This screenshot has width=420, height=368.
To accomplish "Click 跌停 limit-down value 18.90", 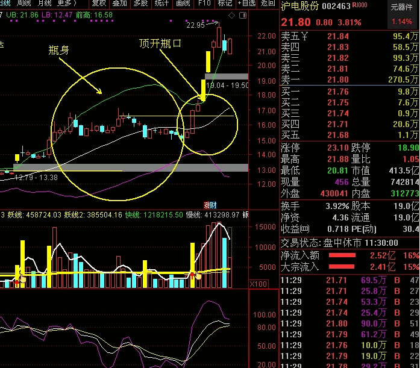I will pos(409,148).
